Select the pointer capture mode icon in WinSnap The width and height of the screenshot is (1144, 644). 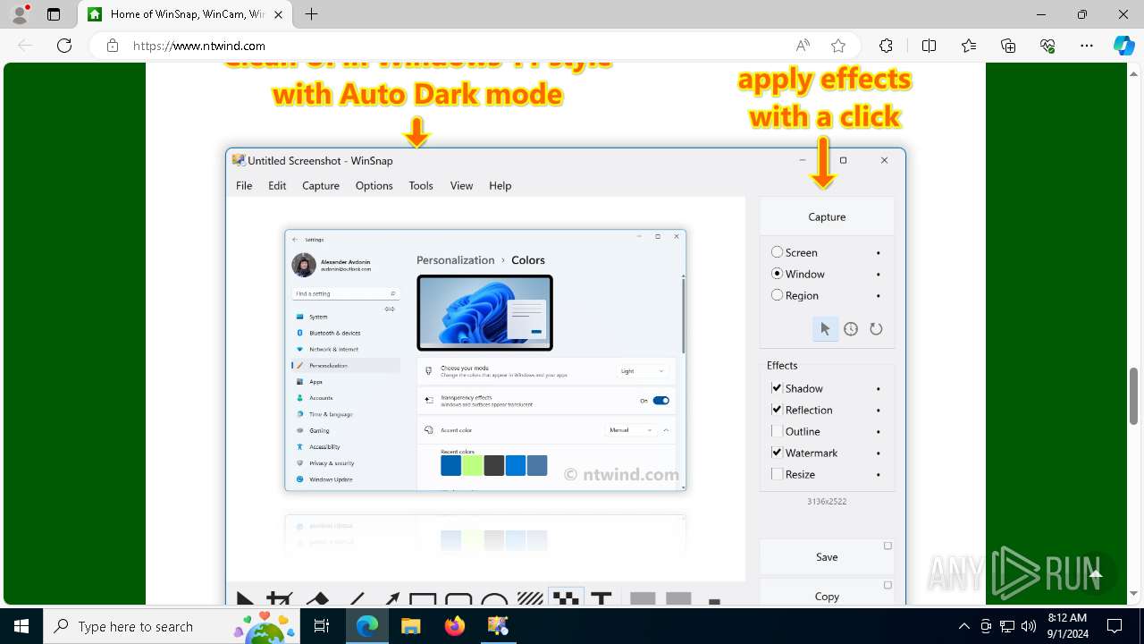[825, 329]
